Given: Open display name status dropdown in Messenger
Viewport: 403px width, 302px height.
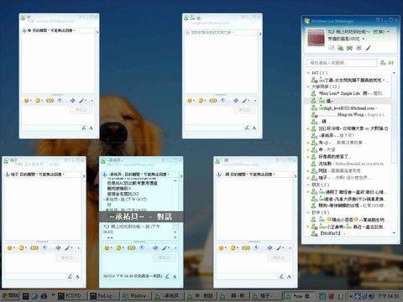Looking at the screenshot, I should coord(388,32).
